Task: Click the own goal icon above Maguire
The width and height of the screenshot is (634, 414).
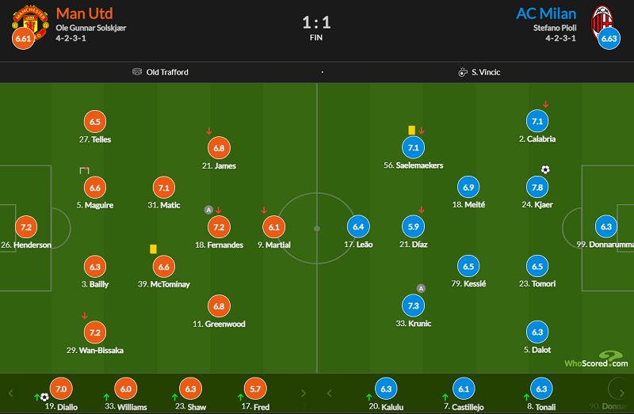Action: coord(84,170)
